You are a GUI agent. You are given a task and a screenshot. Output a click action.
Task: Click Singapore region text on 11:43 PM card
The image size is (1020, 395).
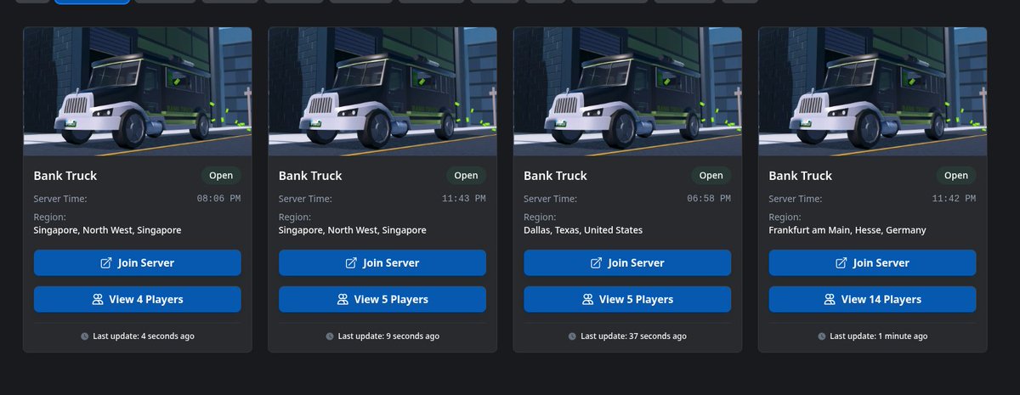353,230
